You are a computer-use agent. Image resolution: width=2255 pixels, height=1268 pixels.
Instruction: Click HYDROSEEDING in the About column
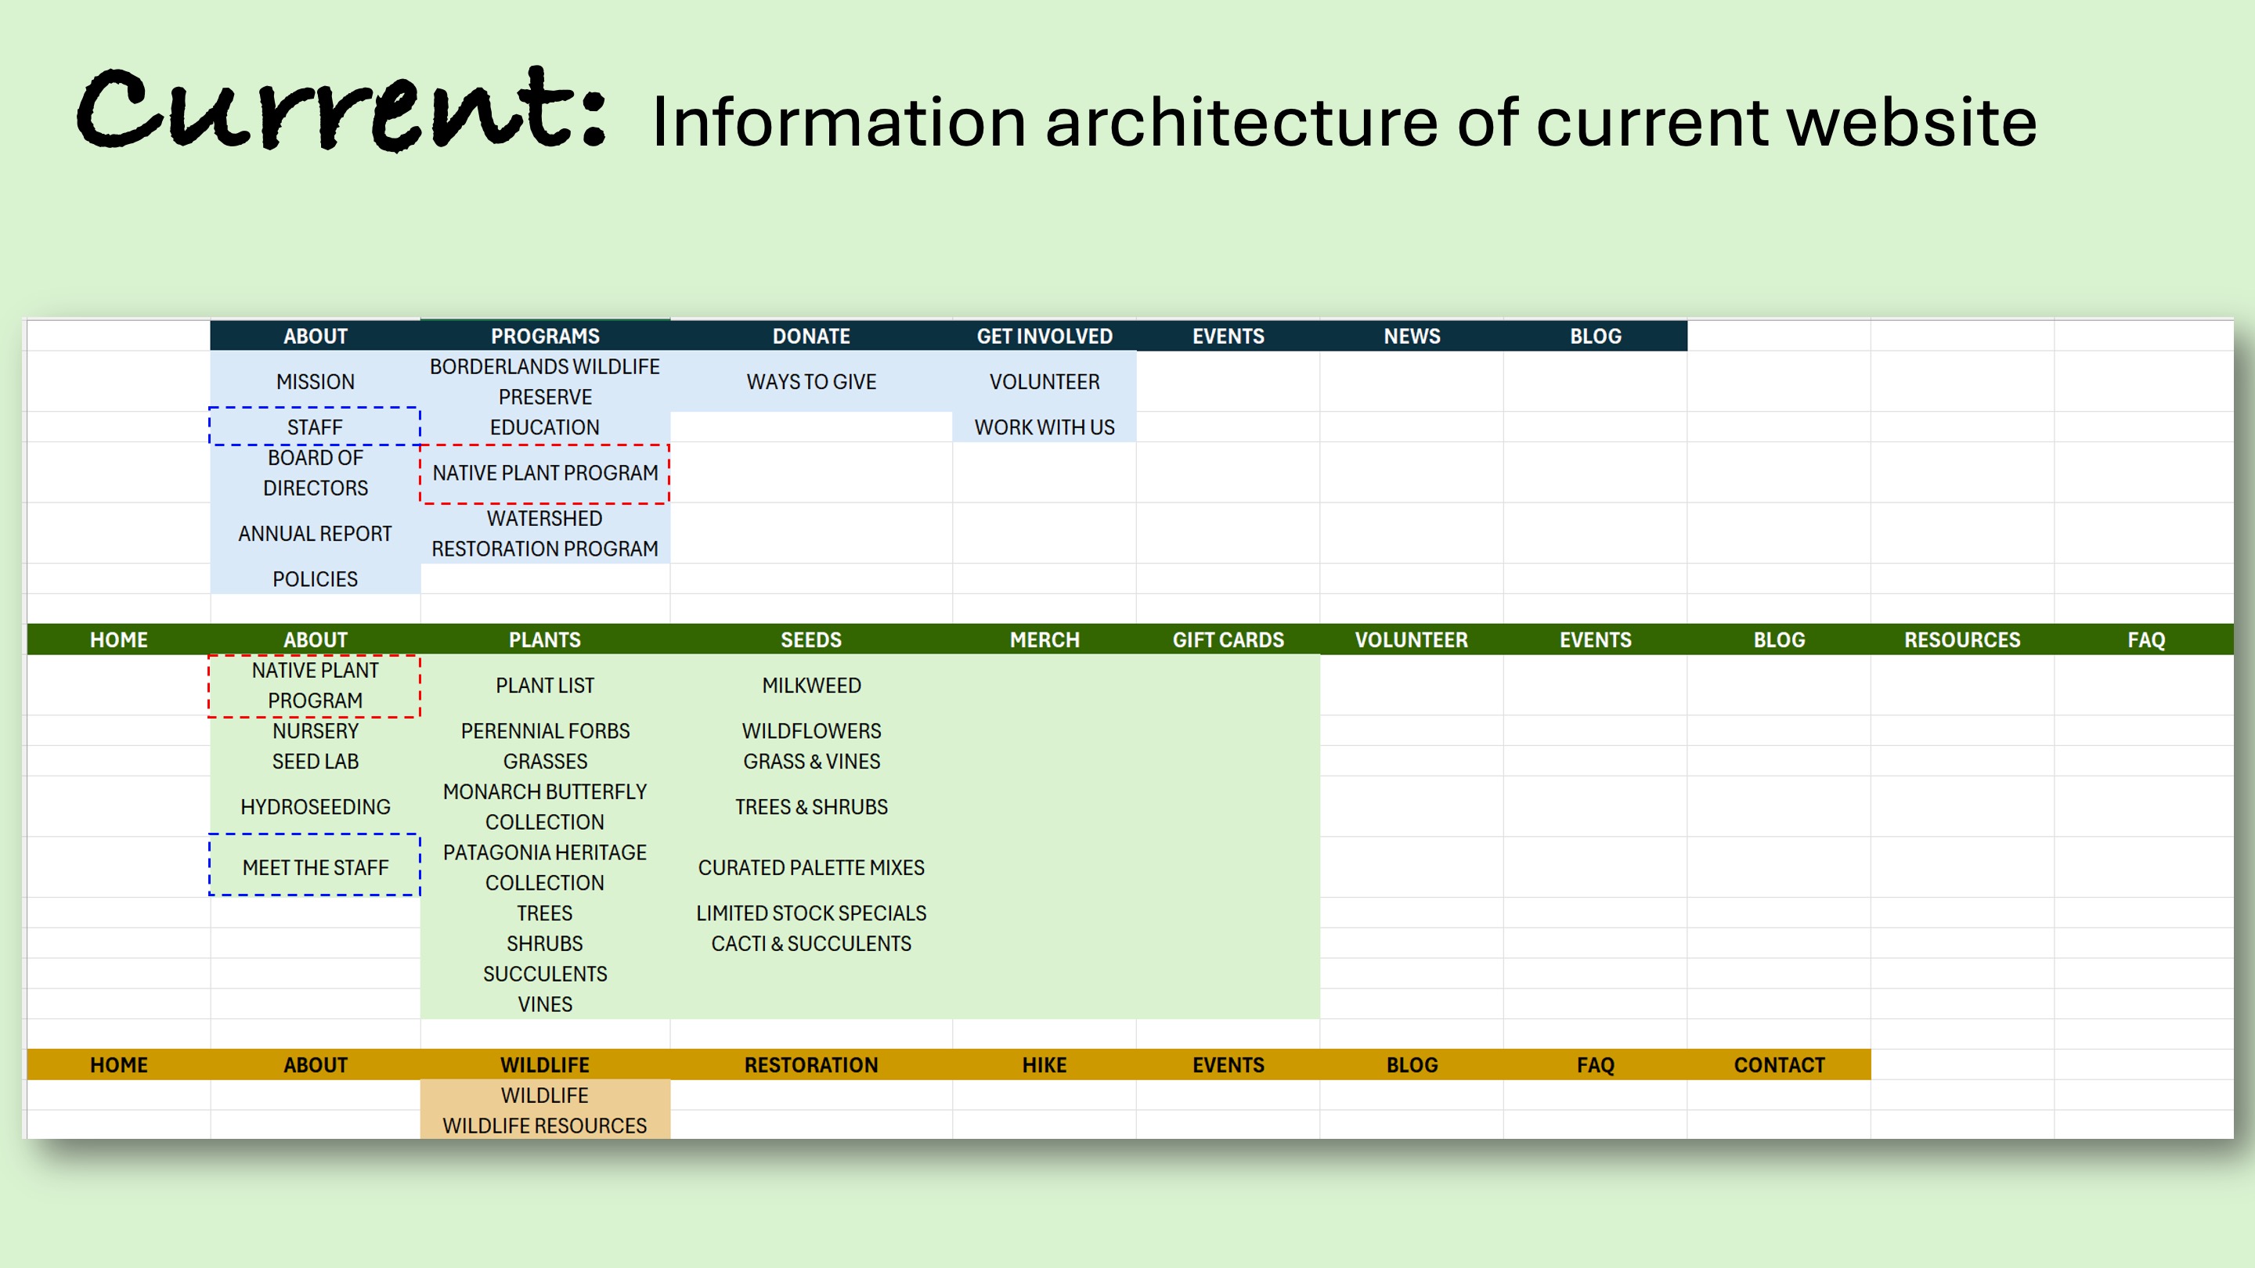pos(315,806)
